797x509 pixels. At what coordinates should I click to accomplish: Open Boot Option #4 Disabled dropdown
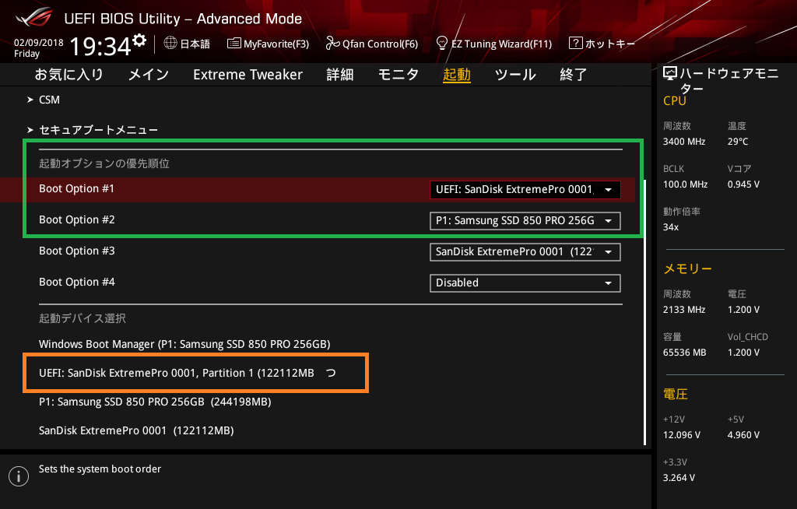pos(525,283)
